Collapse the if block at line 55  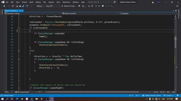tap(19, 59)
